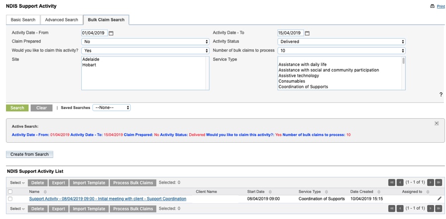Image resolution: width=446 pixels, height=219 pixels.
Task: Open the top Select dropdown in list toolbar
Action: coord(17,183)
